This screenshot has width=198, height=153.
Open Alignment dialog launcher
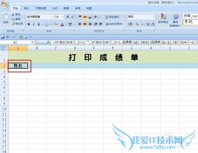point(124,30)
